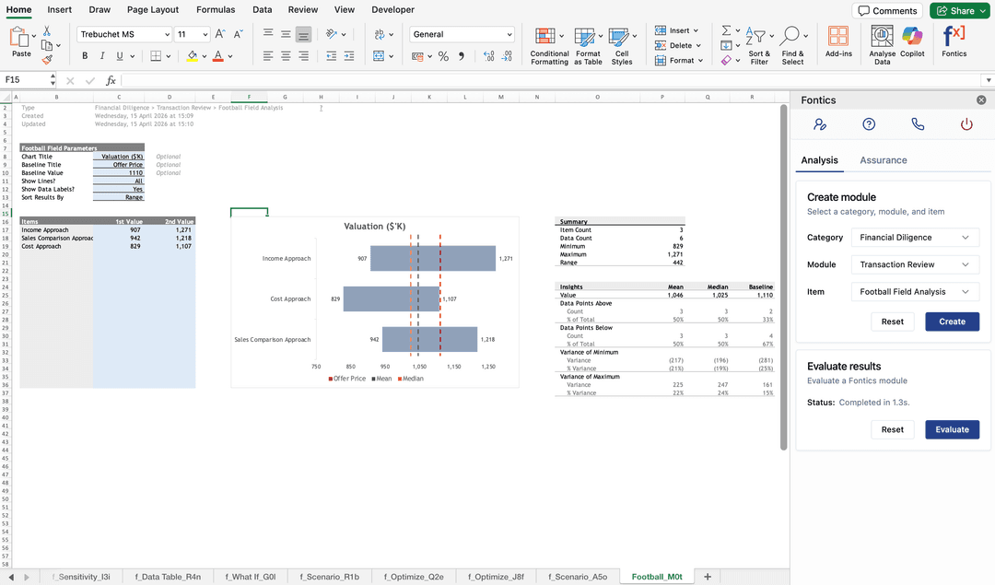
Task: Open the Insert ribbon tab
Action: [x=60, y=9]
